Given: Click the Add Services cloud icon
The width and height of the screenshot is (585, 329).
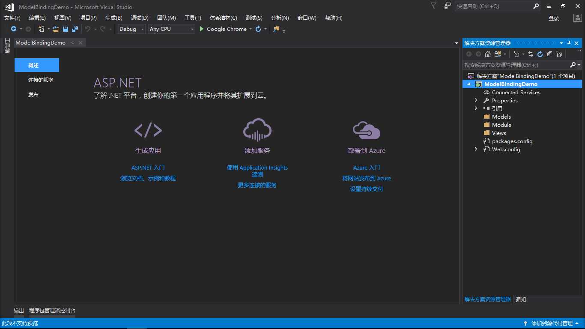Looking at the screenshot, I should (x=257, y=130).
